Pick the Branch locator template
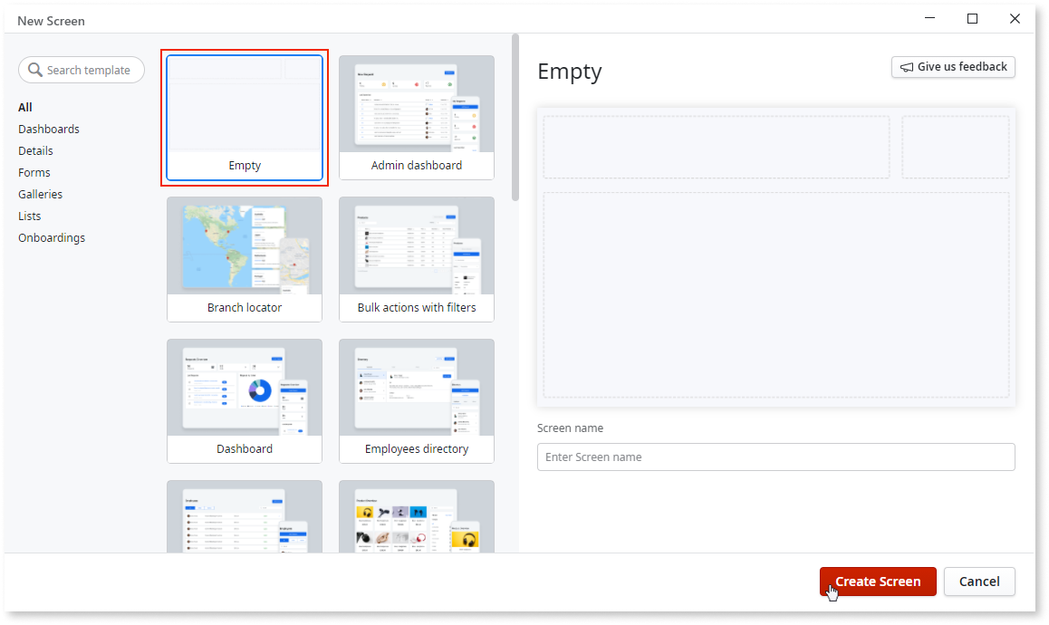 245,259
